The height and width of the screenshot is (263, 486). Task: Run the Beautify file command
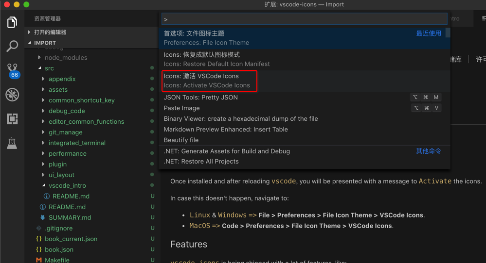click(305, 140)
